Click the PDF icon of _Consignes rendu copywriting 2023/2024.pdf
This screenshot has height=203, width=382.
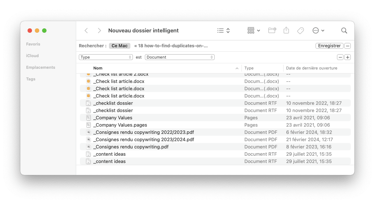(x=88, y=139)
